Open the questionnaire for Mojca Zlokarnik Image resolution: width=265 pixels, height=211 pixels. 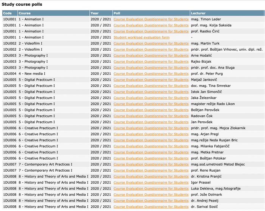pos(151,128)
